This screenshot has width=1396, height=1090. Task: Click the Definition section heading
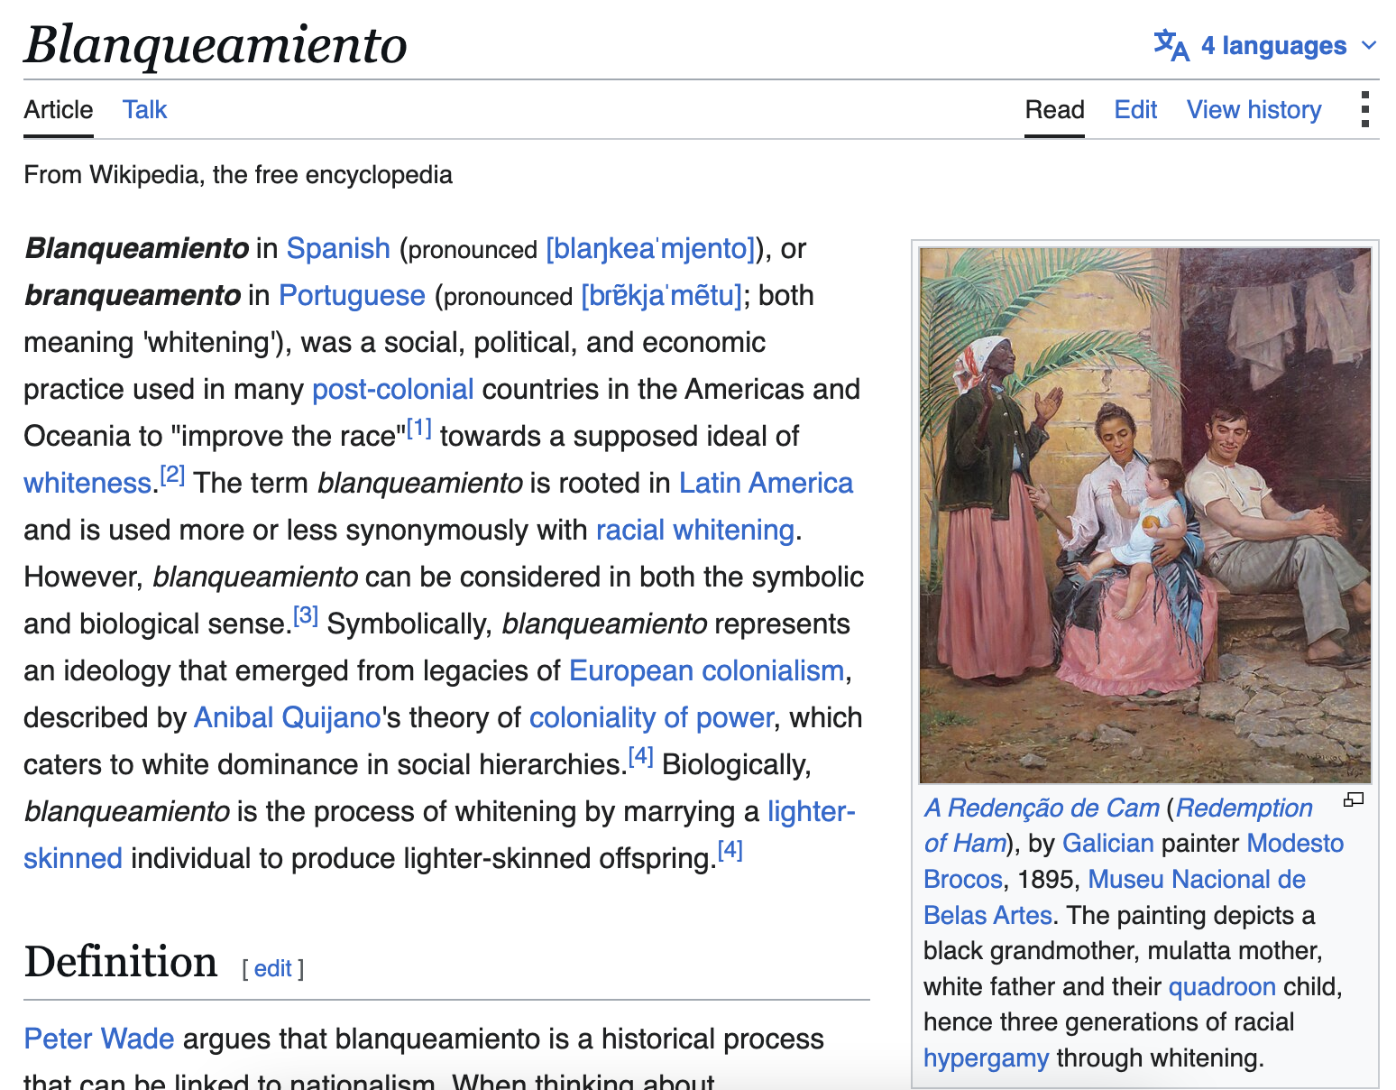click(x=121, y=962)
